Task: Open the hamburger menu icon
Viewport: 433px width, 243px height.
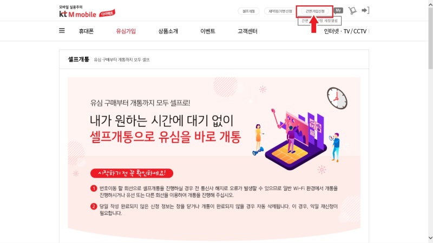Action: tap(62, 31)
